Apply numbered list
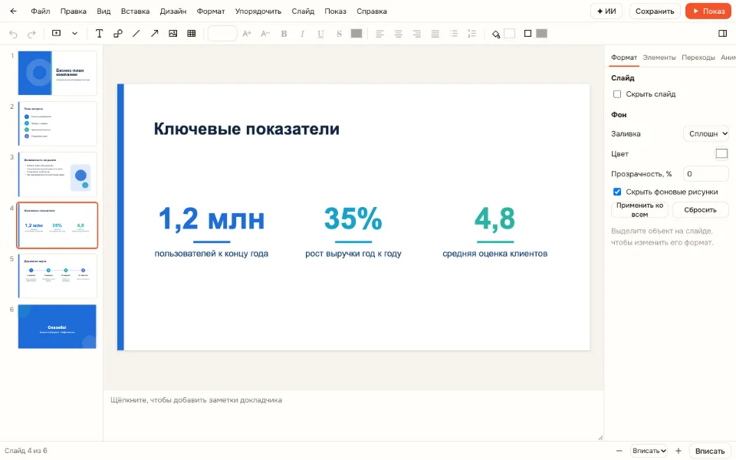 (x=472, y=34)
